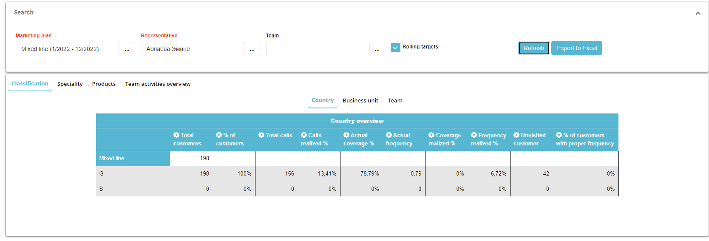709x241 pixels.
Task: Click gear icon for Calls realized %
Action: (x=304, y=135)
